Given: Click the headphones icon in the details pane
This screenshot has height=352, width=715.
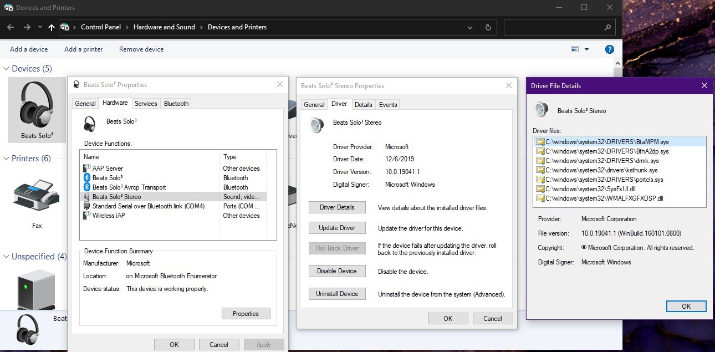Looking at the screenshot, I should [28, 329].
